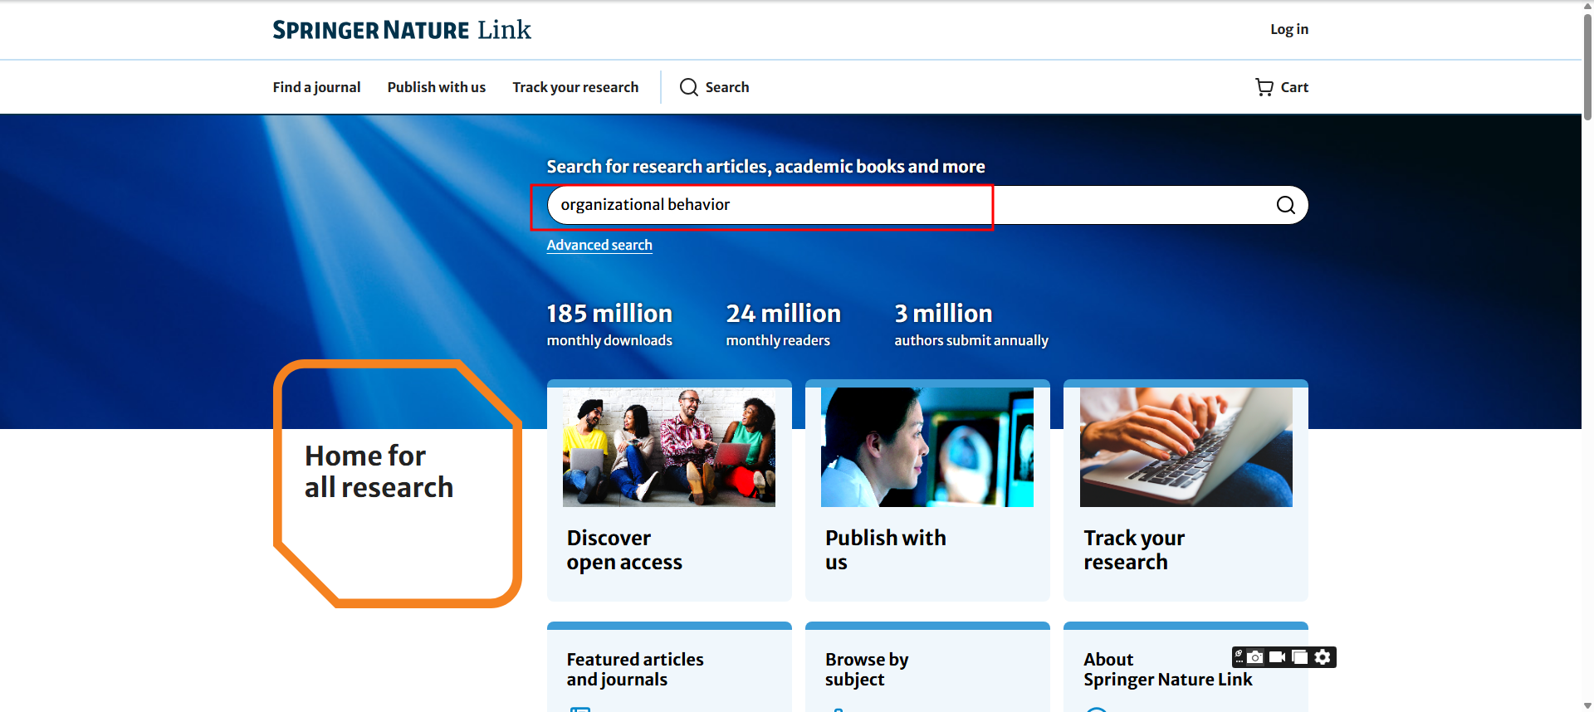Viewport: 1594px width, 712px height.
Task: Click the link-dots icon at overlay start
Action: (x=1239, y=657)
